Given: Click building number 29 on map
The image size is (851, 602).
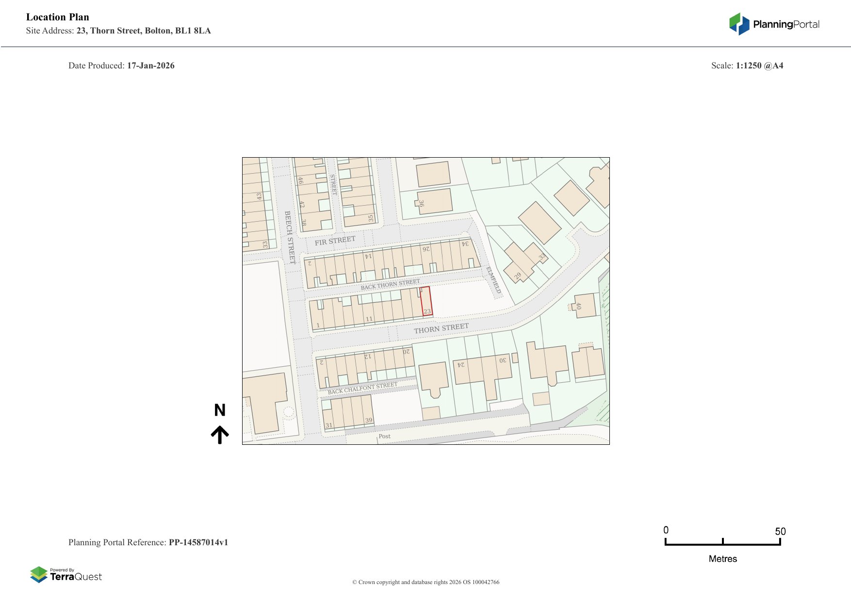Looking at the screenshot, I should 518,276.
